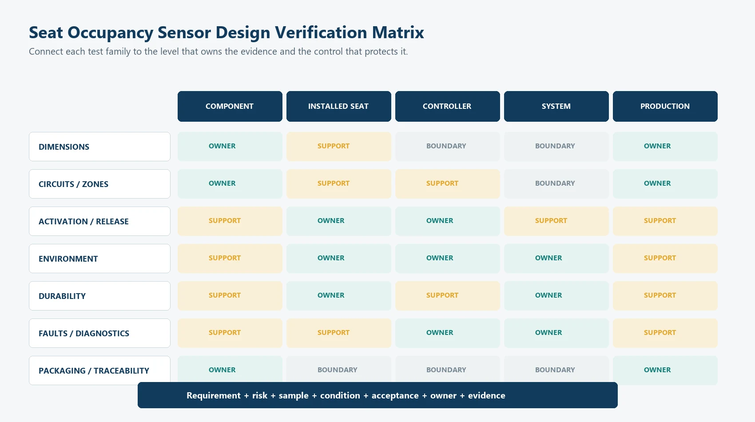This screenshot has height=422, width=755.
Task: Click the Requirement + risk + sample footer banner
Action: pyautogui.click(x=377, y=395)
